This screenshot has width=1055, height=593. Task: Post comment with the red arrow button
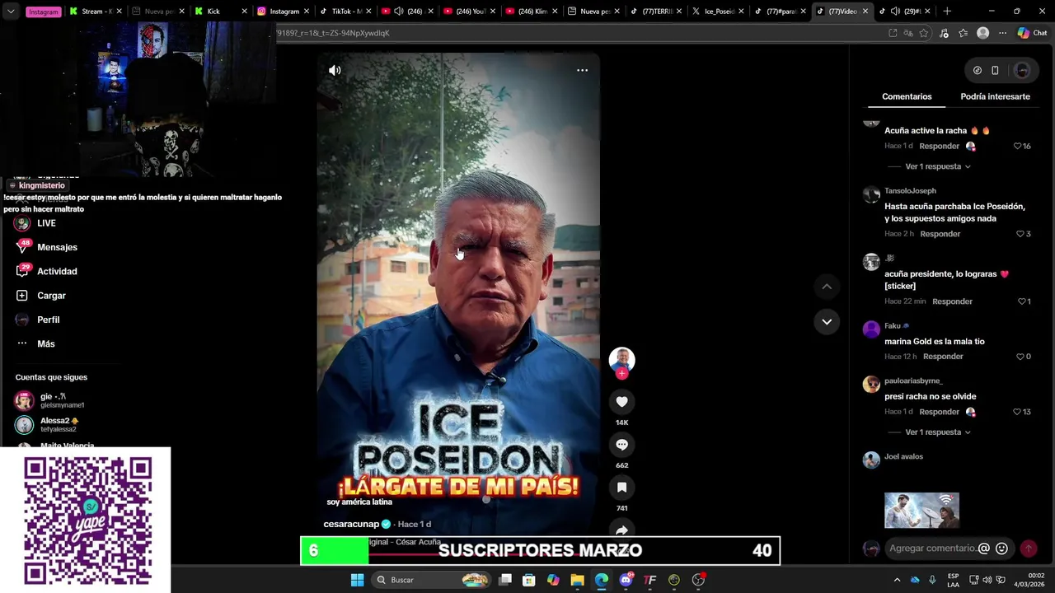pyautogui.click(x=1028, y=549)
